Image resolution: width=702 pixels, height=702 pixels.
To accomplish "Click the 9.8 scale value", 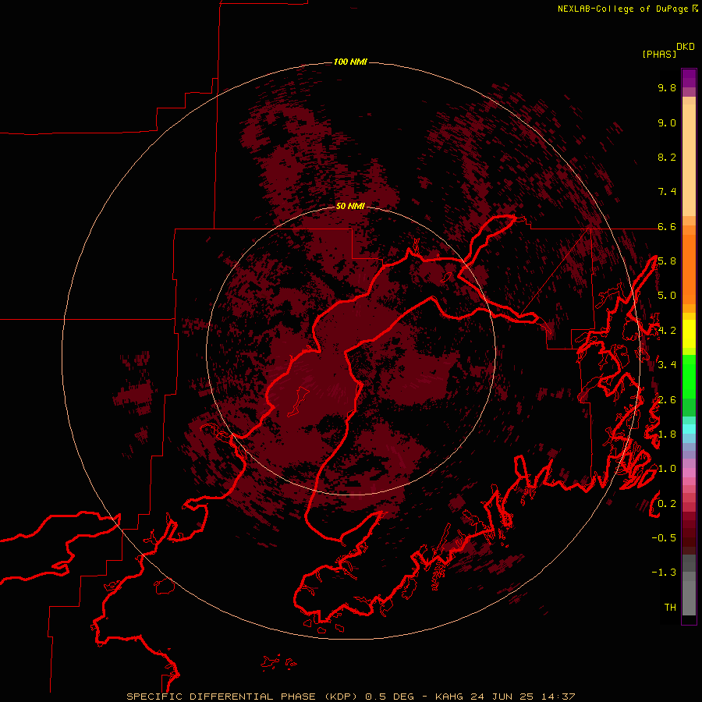I will (667, 87).
